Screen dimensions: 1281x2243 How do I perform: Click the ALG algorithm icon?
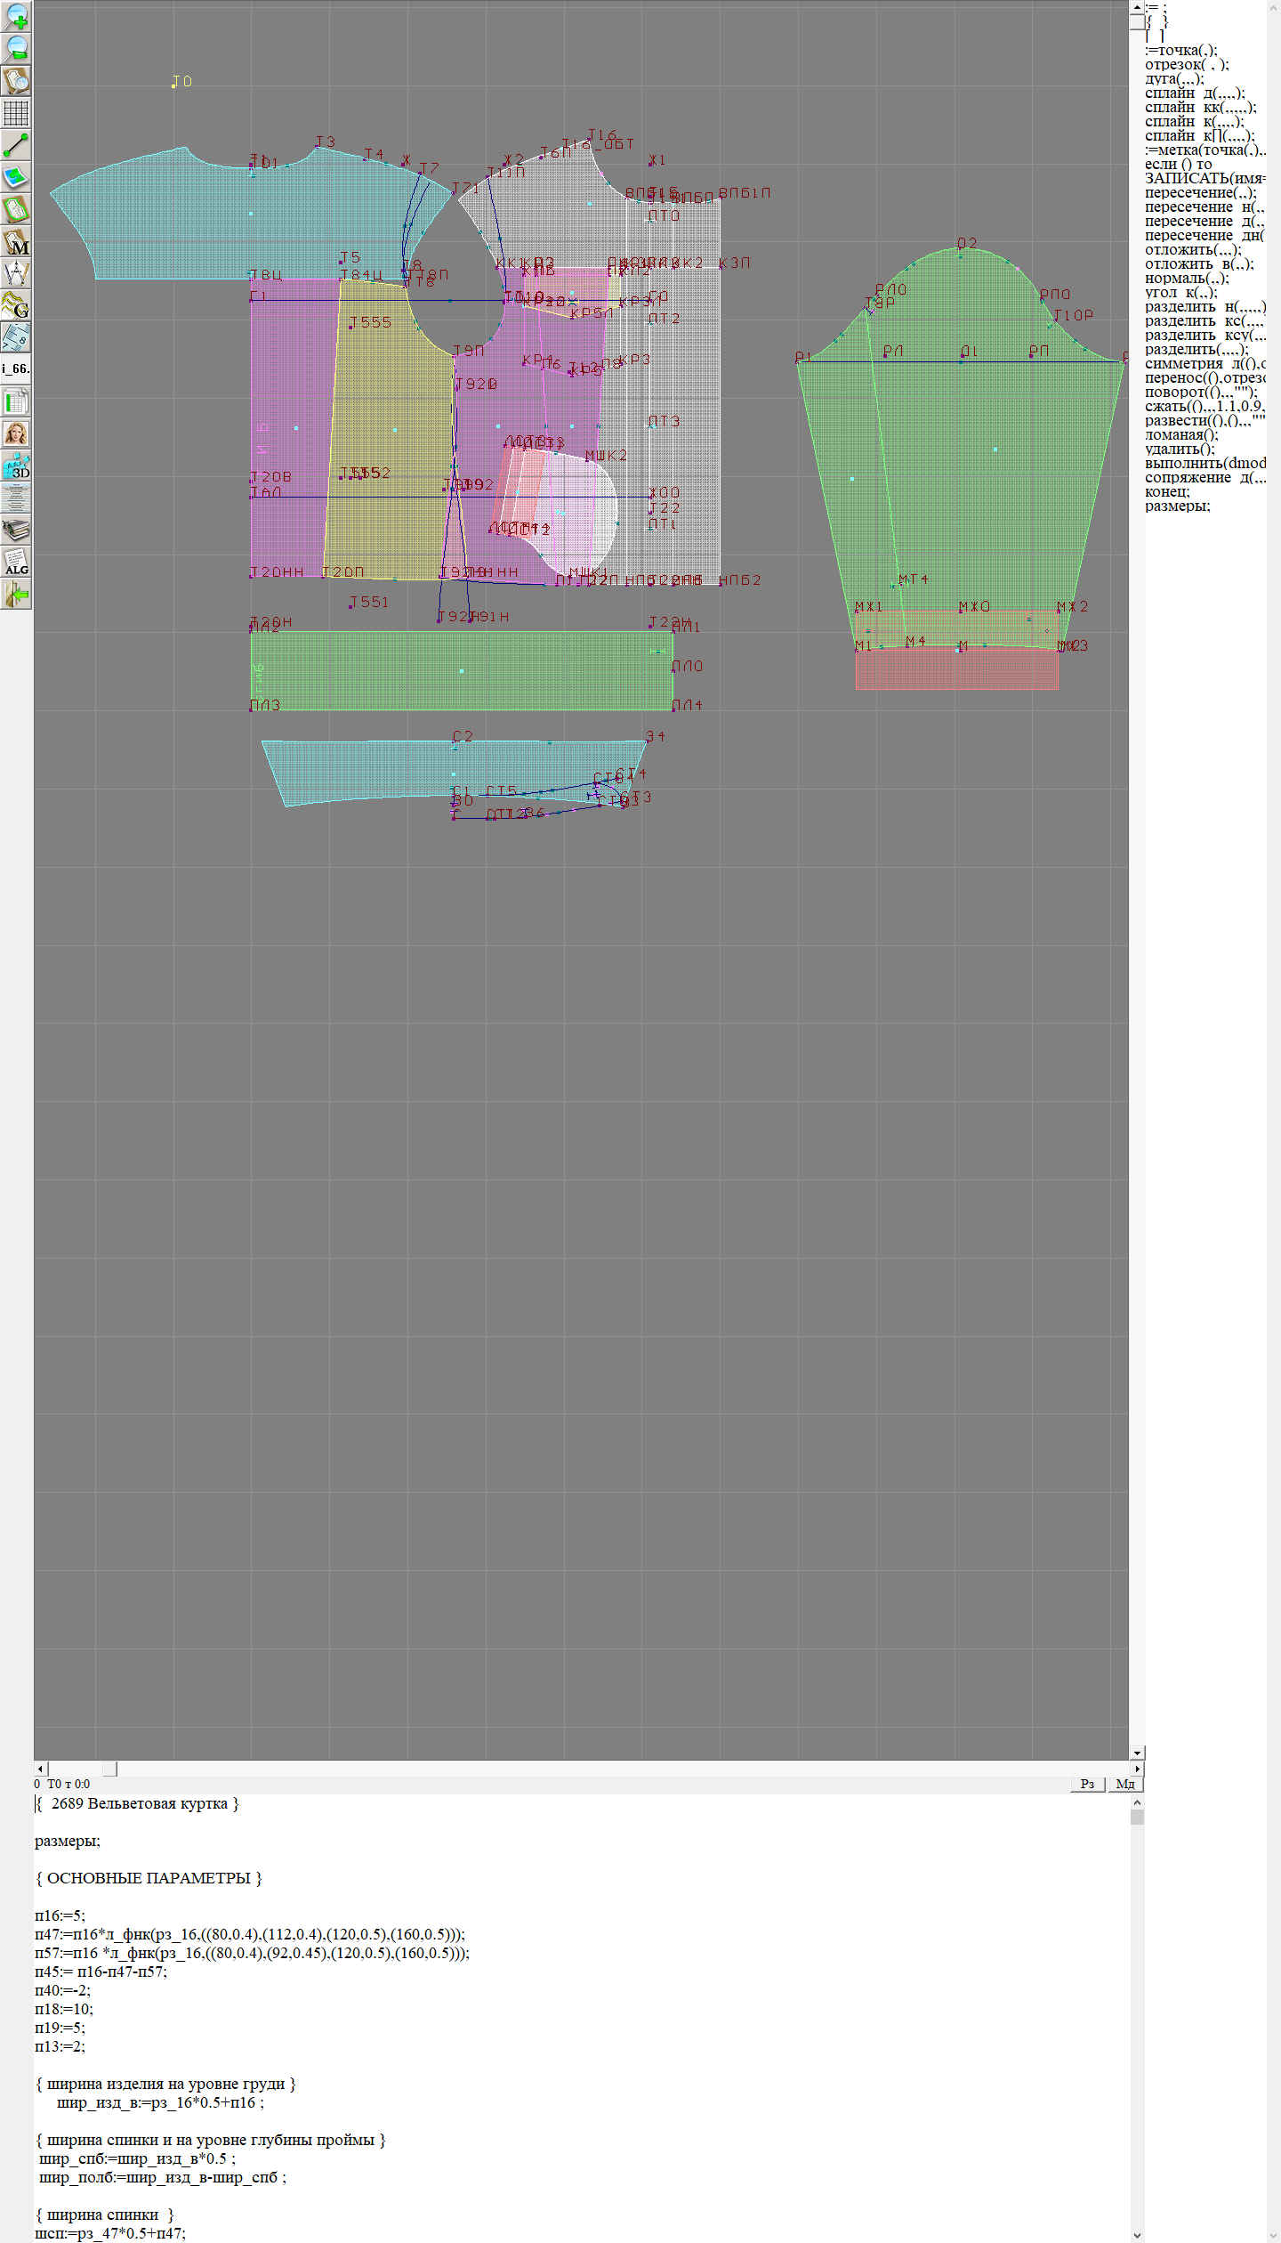point(16,562)
